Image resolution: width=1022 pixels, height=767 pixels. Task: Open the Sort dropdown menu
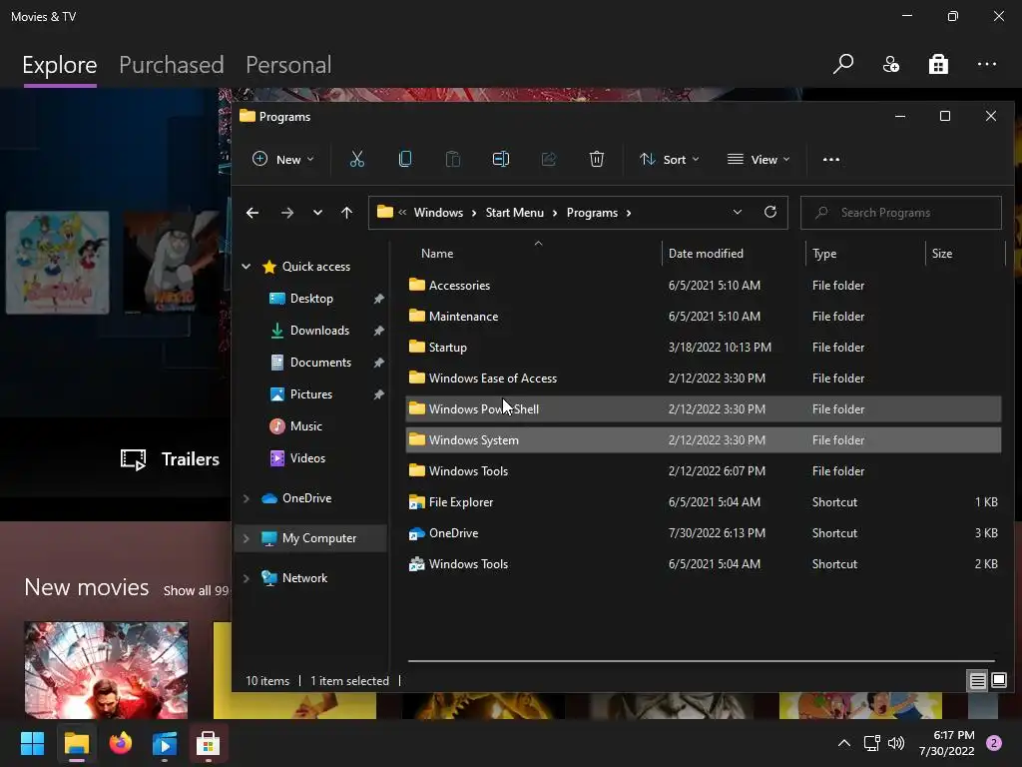[x=670, y=159]
